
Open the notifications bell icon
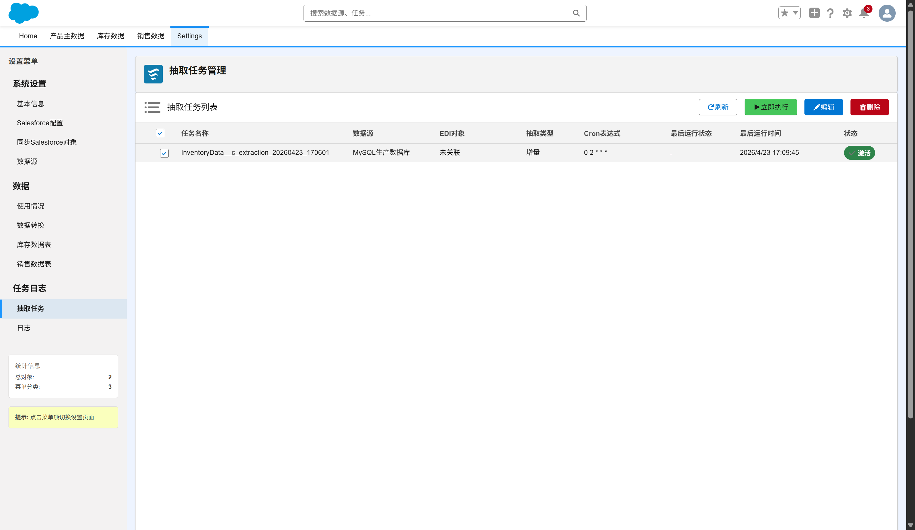point(864,13)
